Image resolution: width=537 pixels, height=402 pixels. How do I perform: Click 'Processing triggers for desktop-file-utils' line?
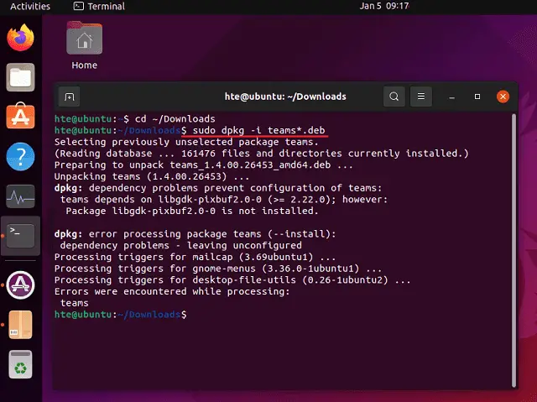click(232, 280)
